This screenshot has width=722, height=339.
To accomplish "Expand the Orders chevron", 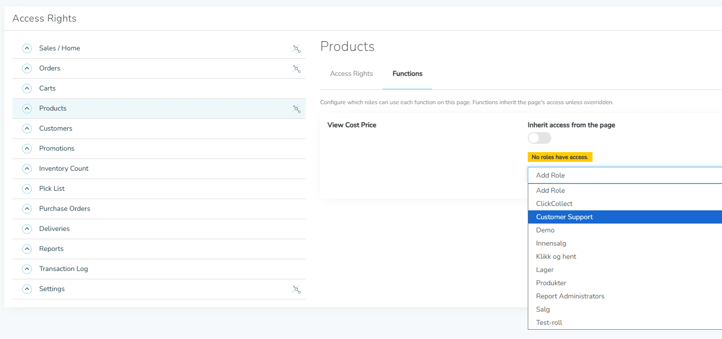I will 27,68.
